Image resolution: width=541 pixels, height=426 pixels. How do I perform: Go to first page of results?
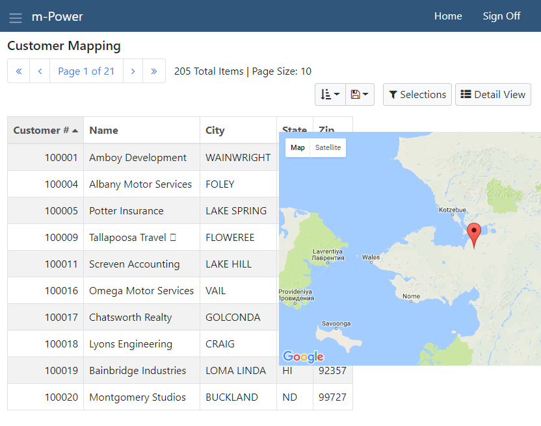pyautogui.click(x=19, y=71)
